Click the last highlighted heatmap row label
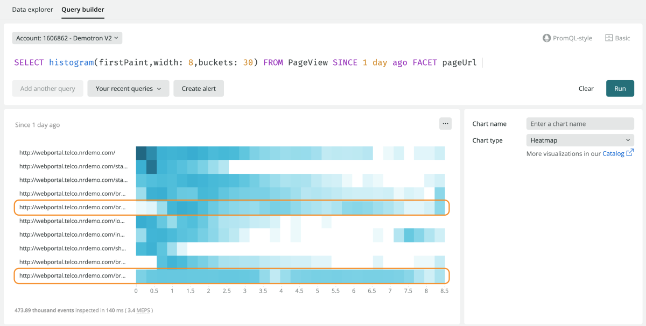Screen dimensions: 646x326 click(x=72, y=275)
